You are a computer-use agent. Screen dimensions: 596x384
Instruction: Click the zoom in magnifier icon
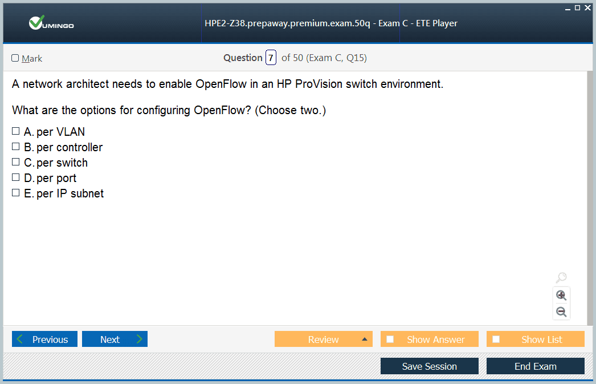click(561, 296)
